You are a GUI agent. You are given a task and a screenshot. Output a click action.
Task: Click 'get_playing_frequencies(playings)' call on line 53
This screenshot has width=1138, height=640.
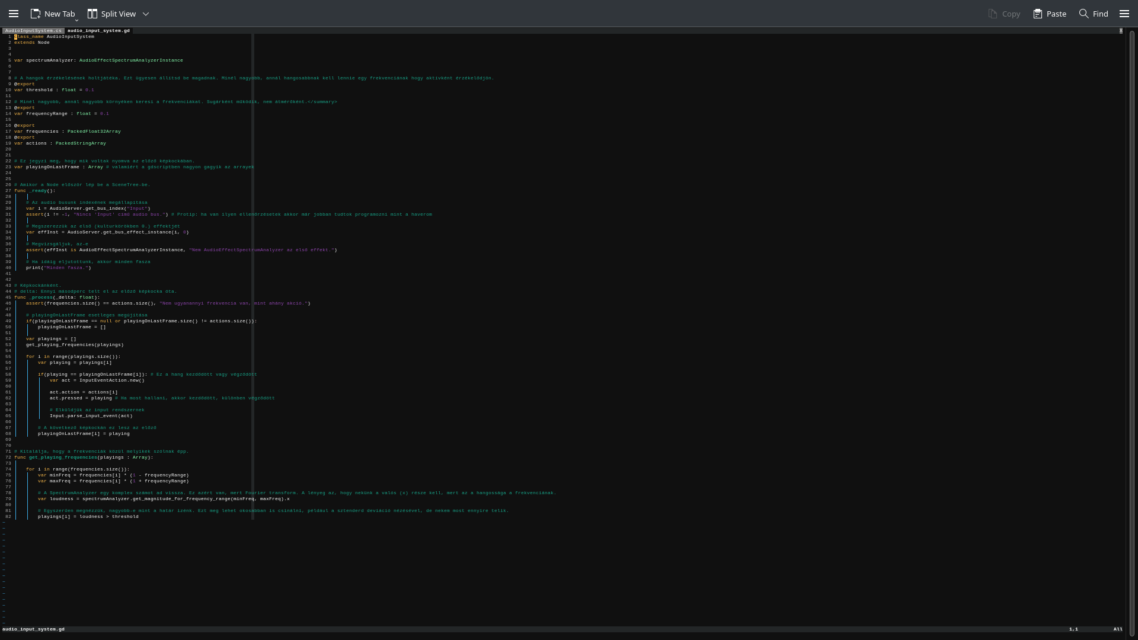[x=75, y=344]
